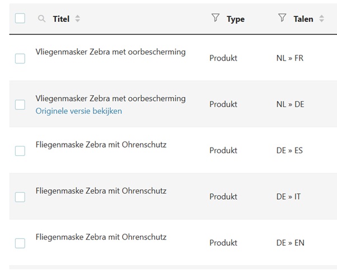Open the Fliegenmaske Zebra title for DE » EN

[x=101, y=237]
